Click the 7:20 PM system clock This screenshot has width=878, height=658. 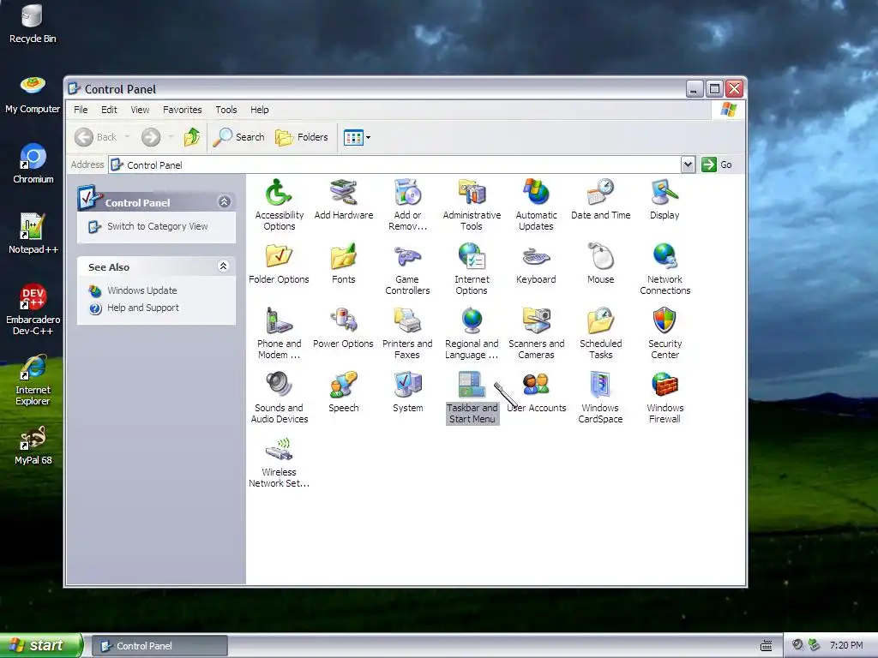click(846, 645)
